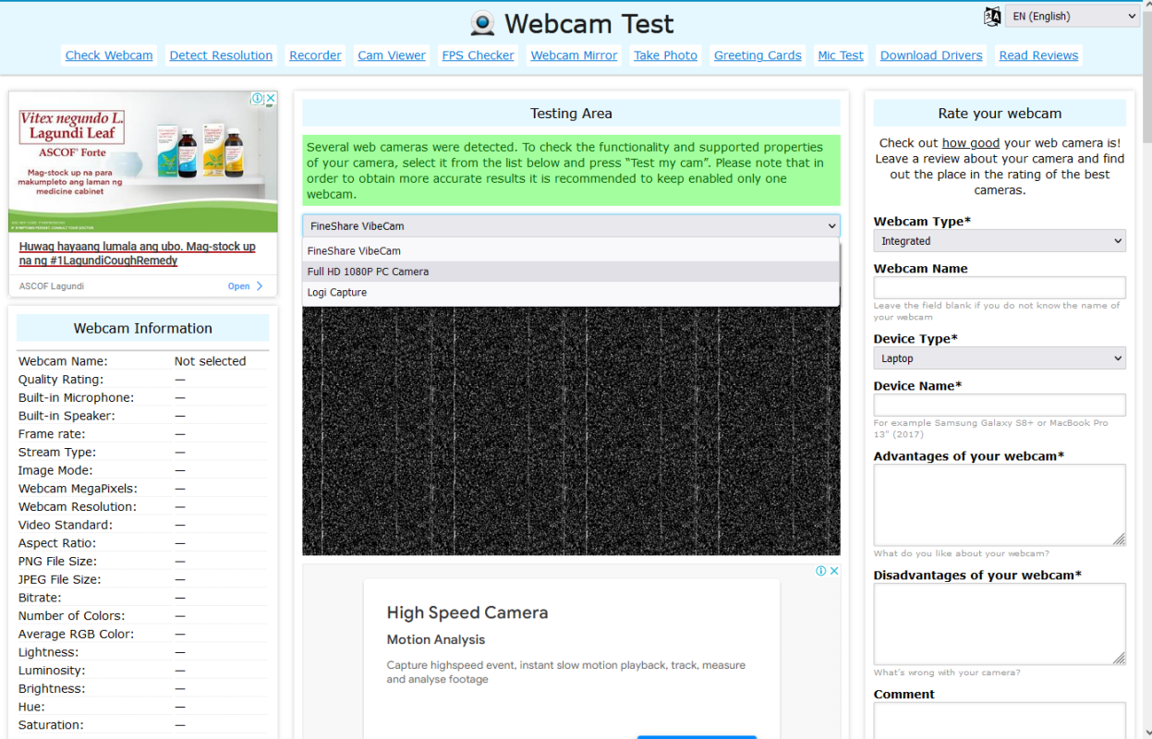Open the FPS Checker tab

tap(478, 55)
